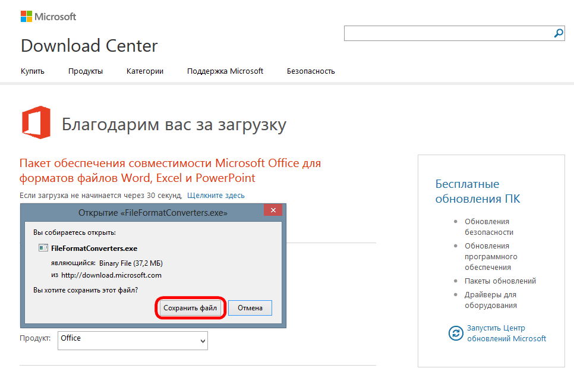Open the Безопасность menu item

(x=311, y=71)
